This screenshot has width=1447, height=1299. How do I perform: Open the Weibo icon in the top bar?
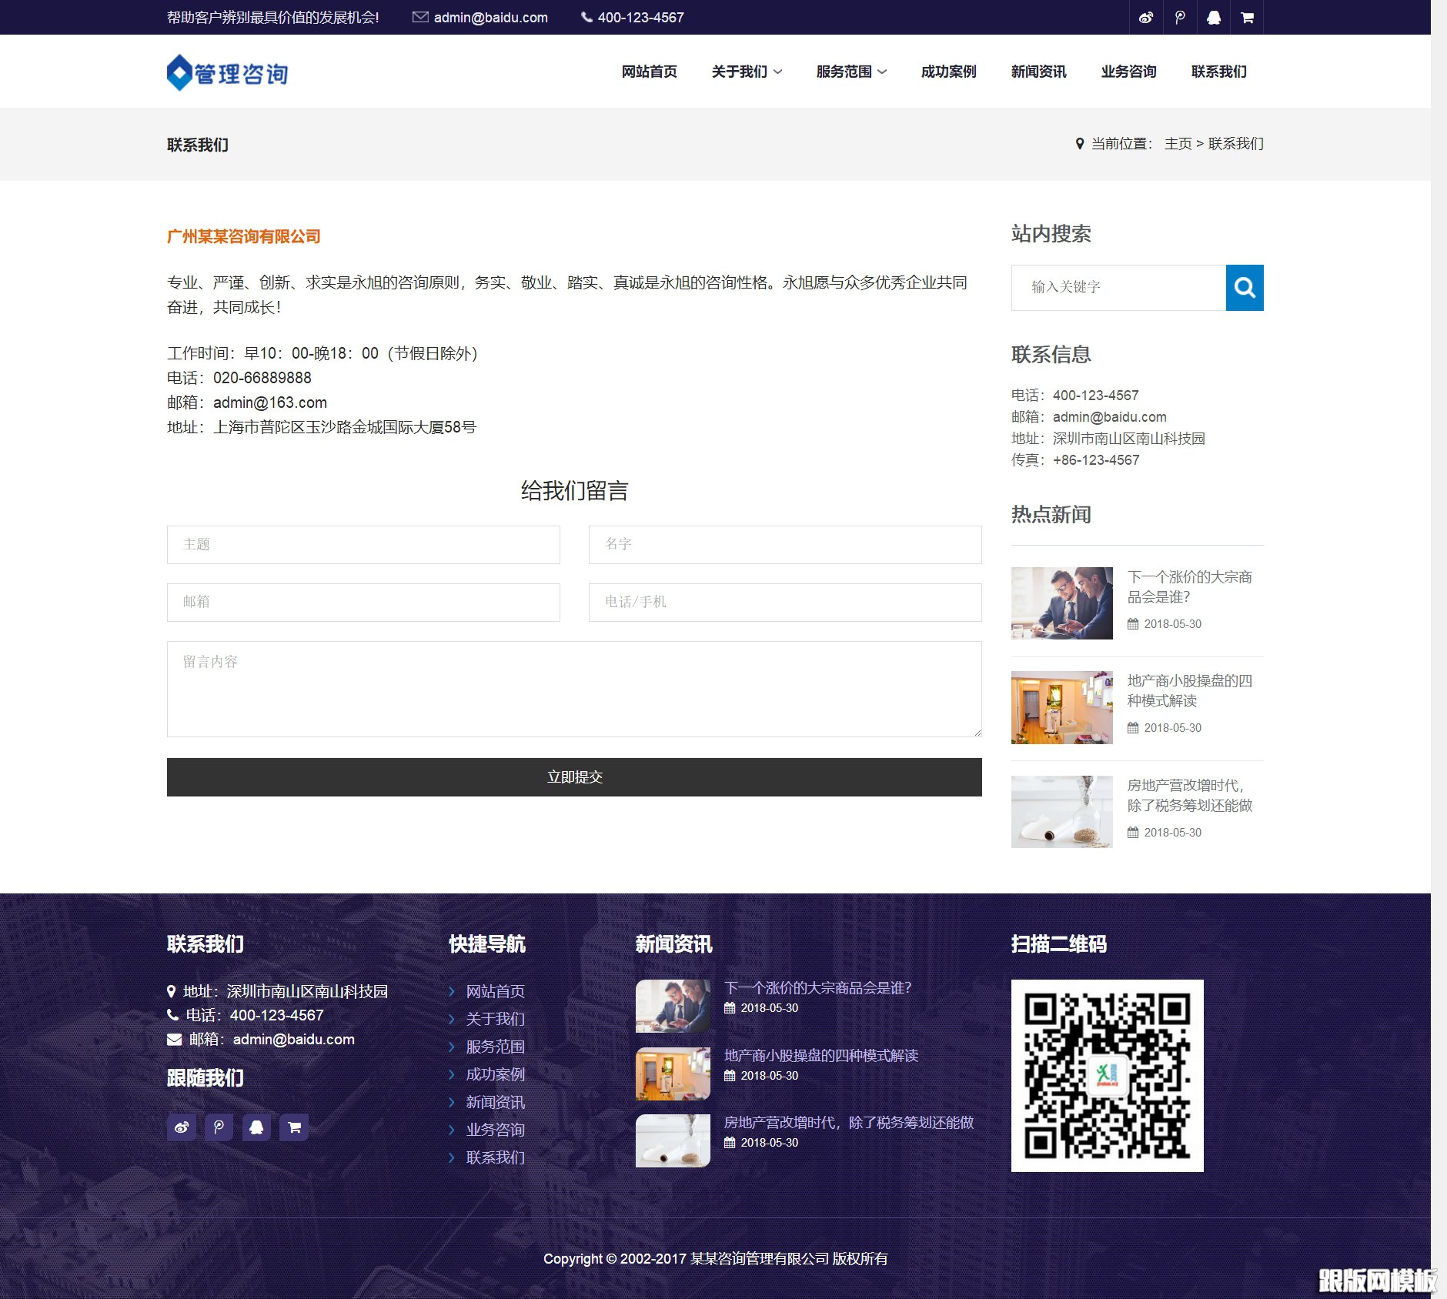click(1147, 18)
